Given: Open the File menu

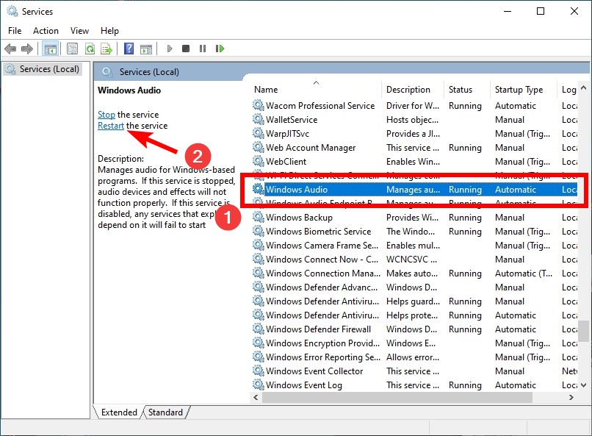Looking at the screenshot, I should tap(15, 31).
